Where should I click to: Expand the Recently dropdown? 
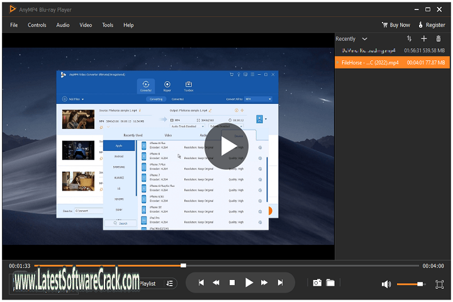click(x=364, y=39)
